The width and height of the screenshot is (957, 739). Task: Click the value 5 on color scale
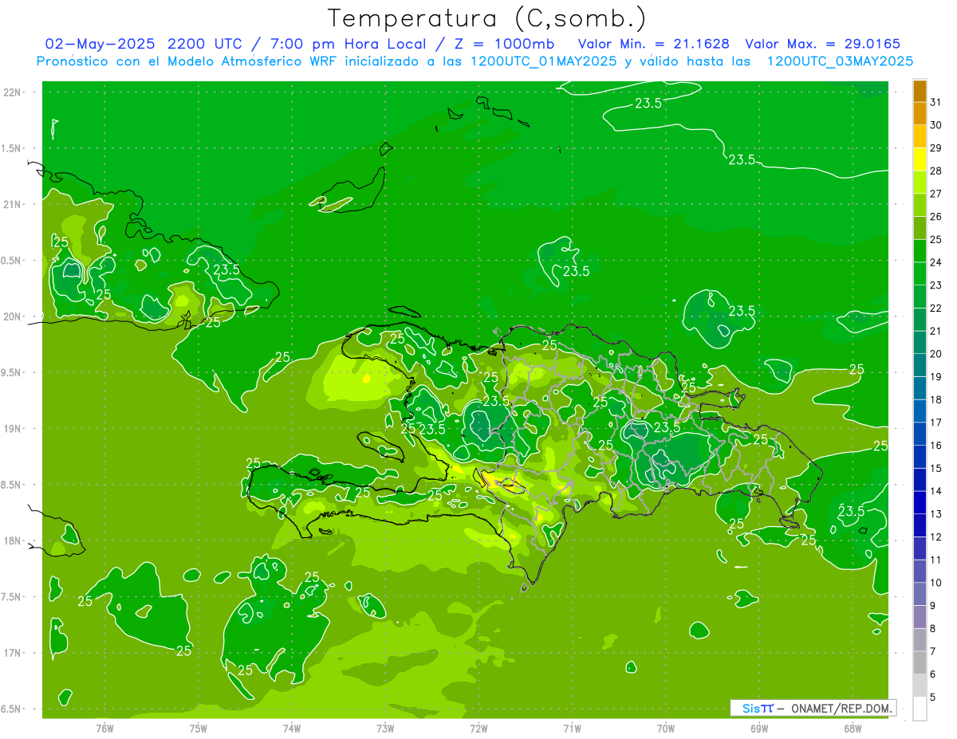coord(933,698)
